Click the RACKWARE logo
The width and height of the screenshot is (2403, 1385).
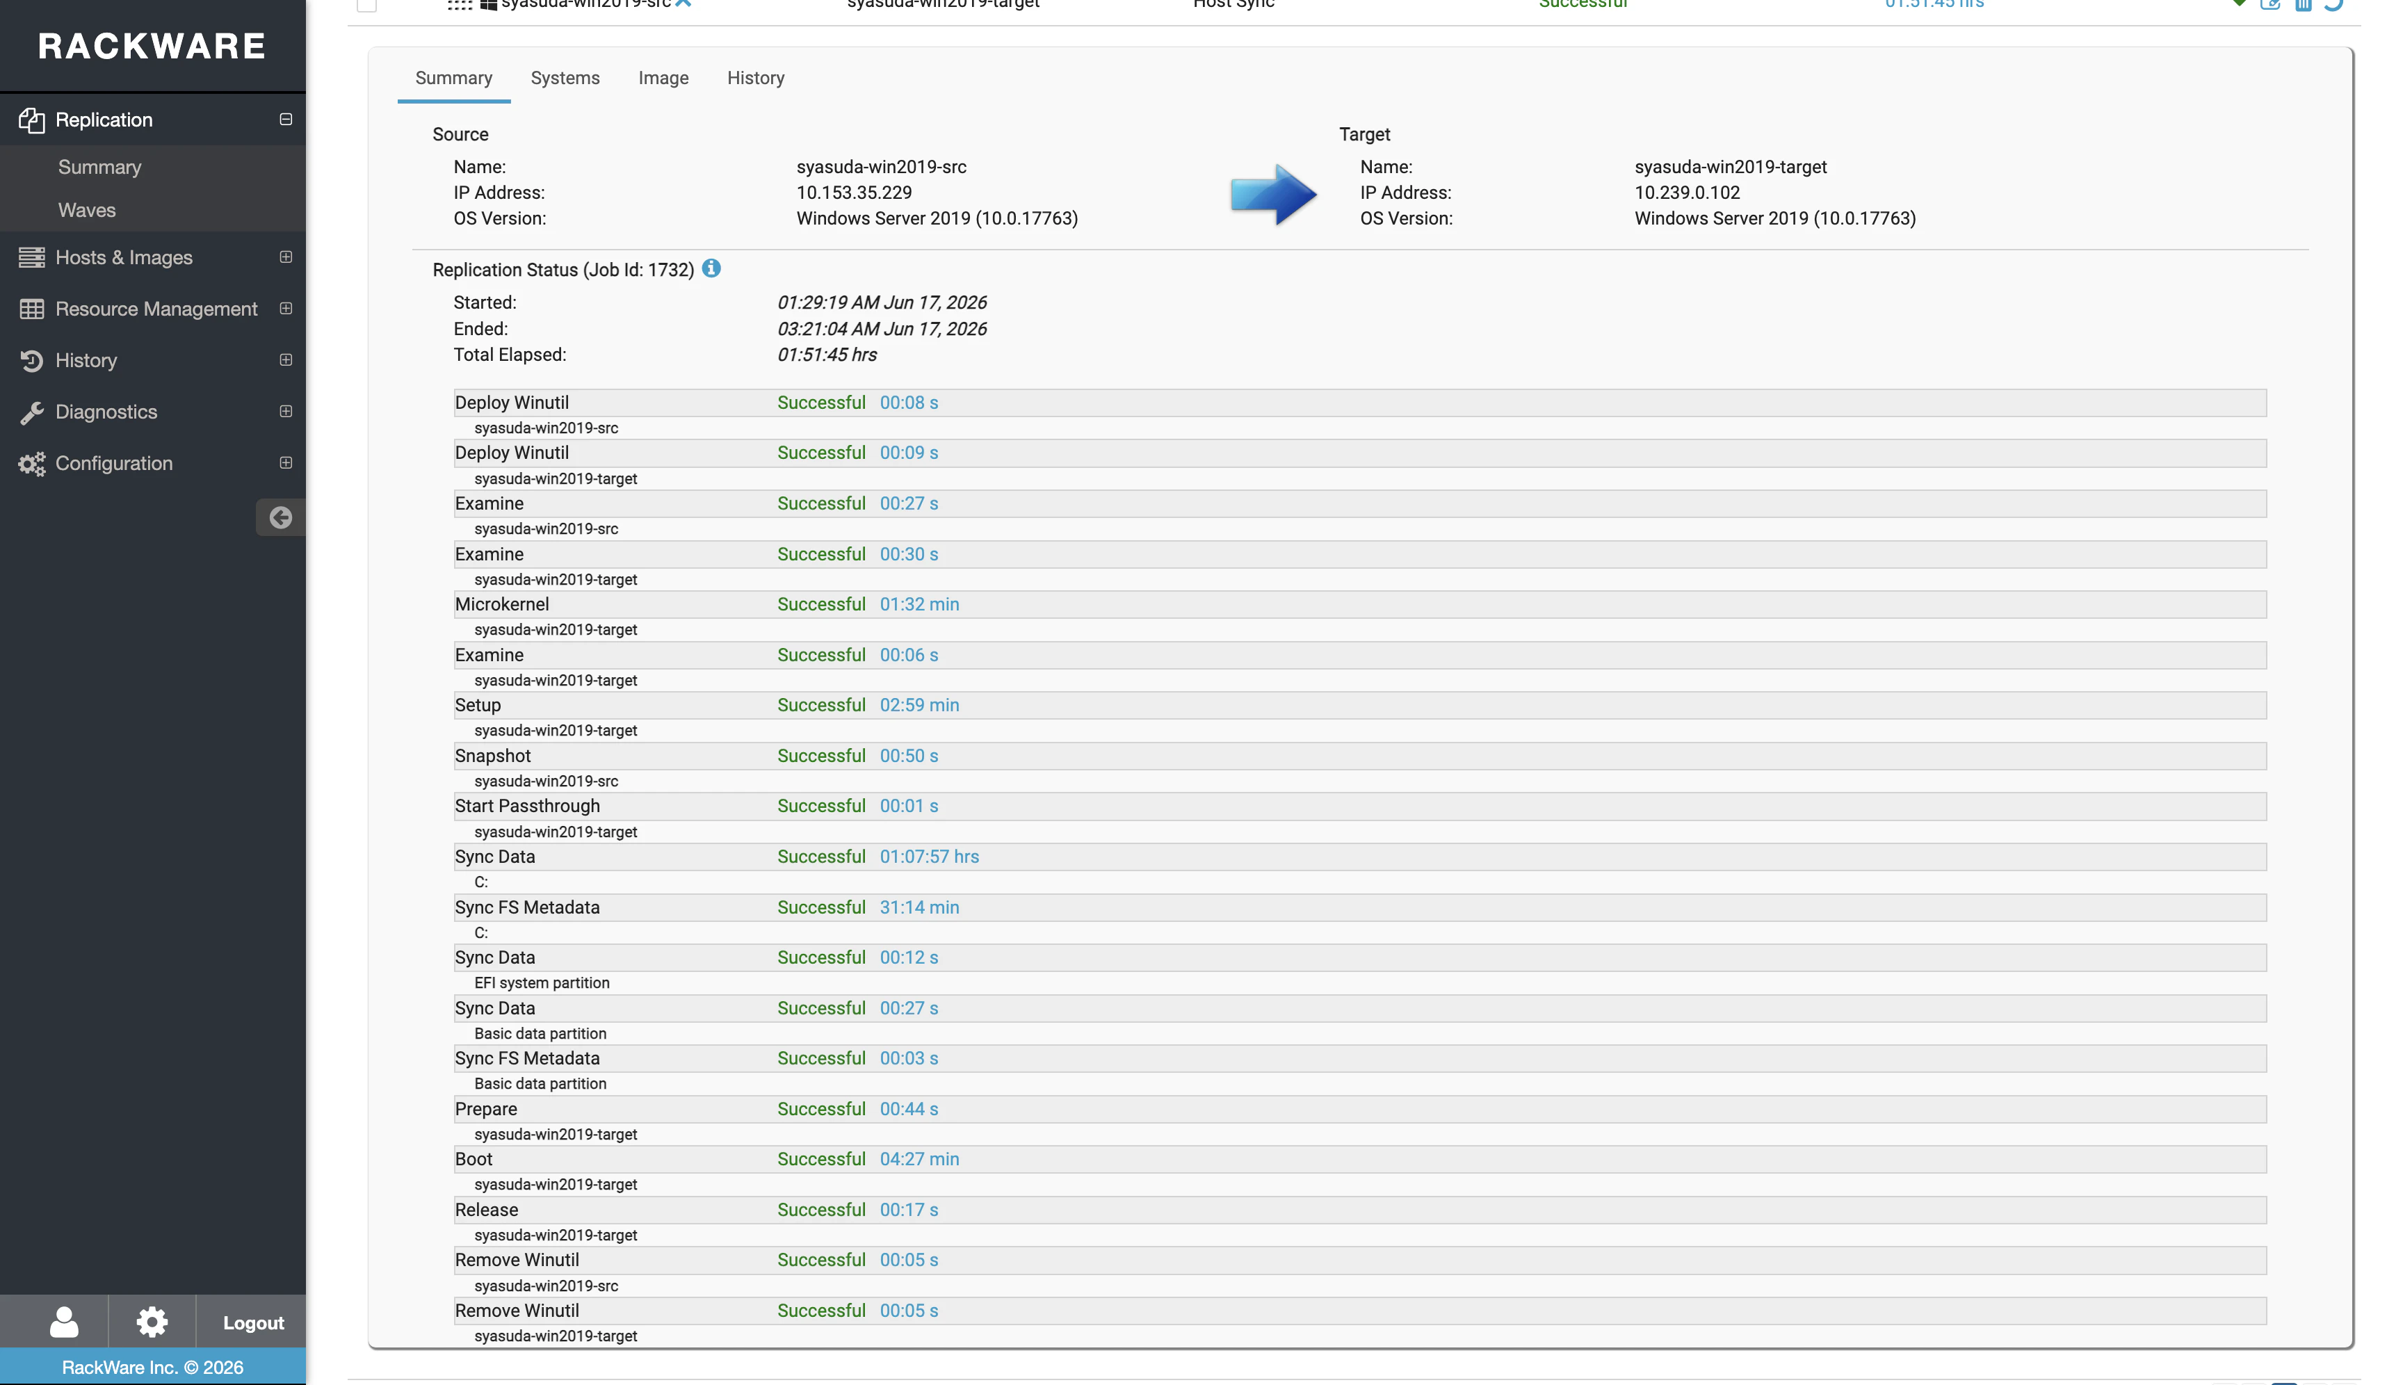(x=152, y=46)
